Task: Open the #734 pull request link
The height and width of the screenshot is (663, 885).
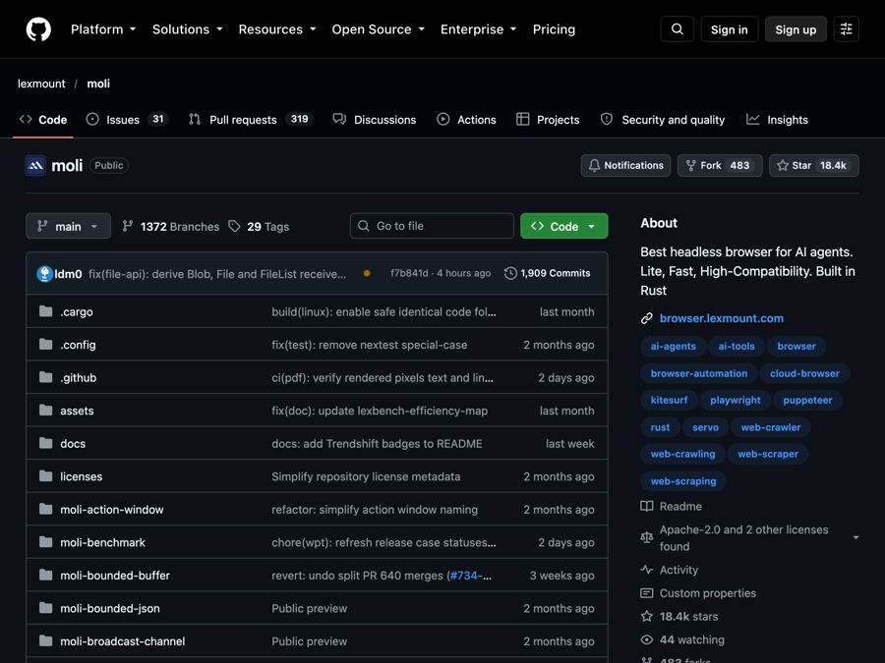Action: click(463, 576)
